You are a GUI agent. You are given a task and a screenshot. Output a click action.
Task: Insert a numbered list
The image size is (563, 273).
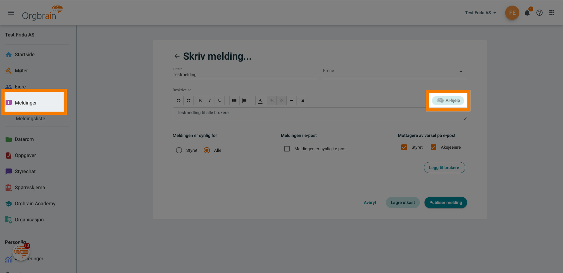[244, 100]
